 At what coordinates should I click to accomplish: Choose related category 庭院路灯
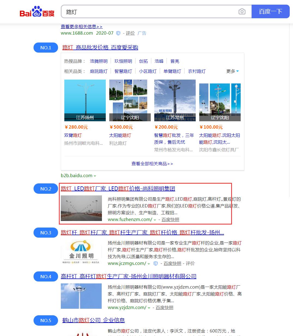[99, 71]
